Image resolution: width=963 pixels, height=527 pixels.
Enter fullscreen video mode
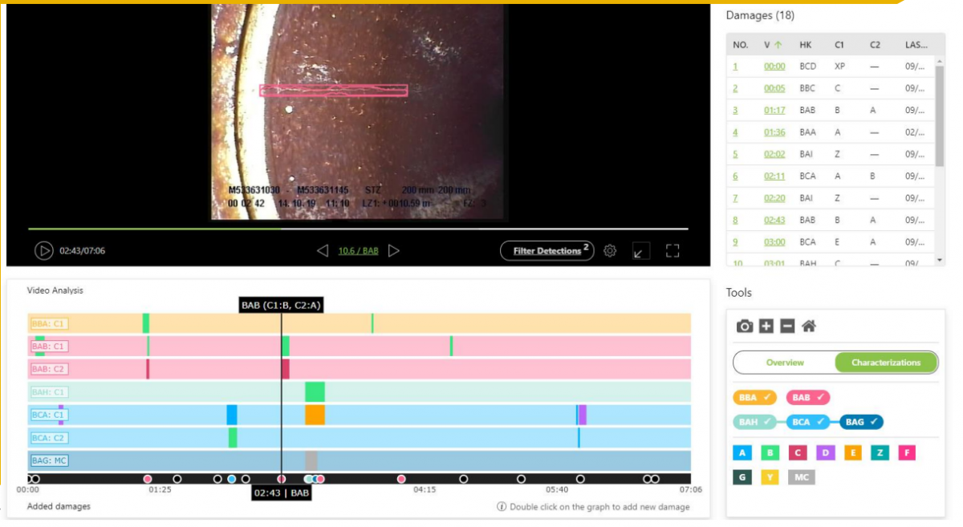(672, 251)
